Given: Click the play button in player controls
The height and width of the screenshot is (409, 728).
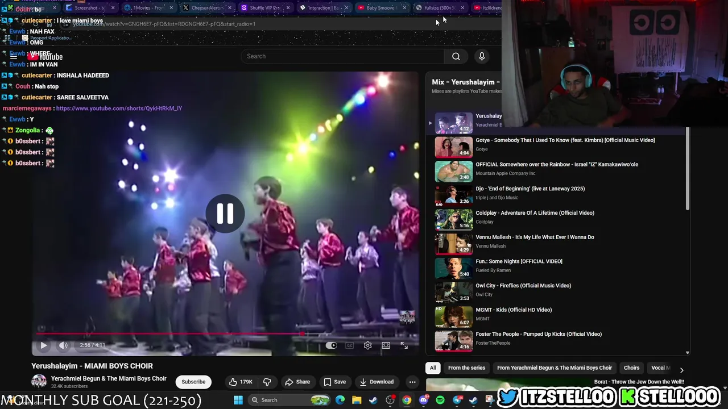Looking at the screenshot, I should tap(43, 345).
